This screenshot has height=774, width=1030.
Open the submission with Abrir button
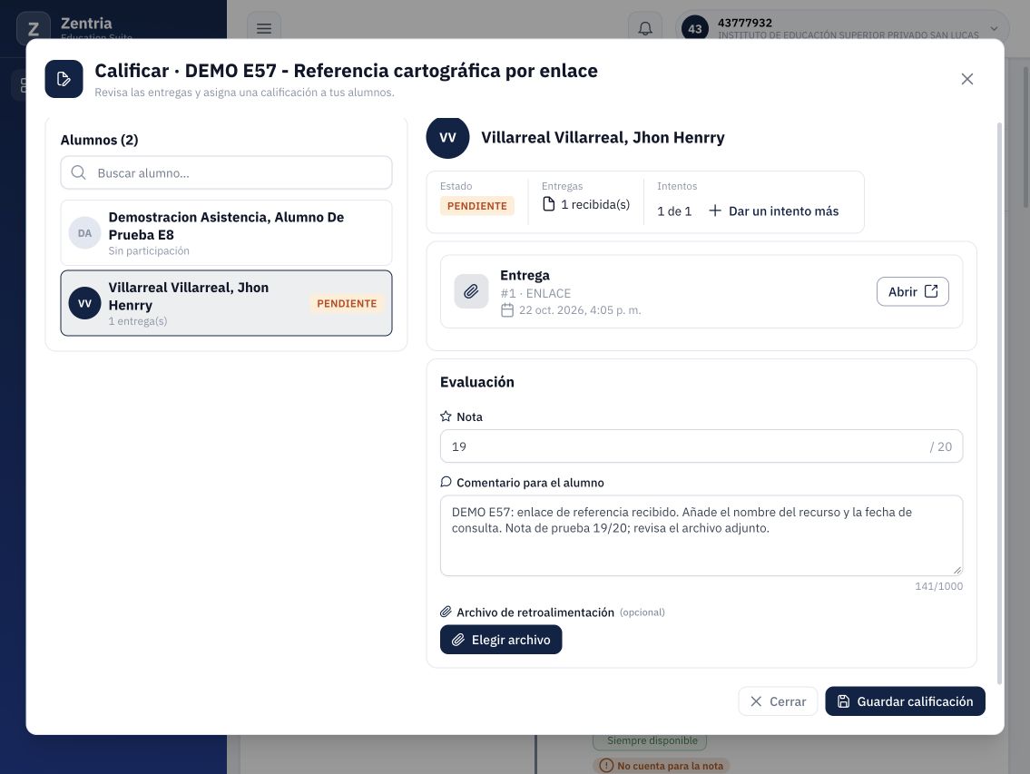click(x=912, y=291)
